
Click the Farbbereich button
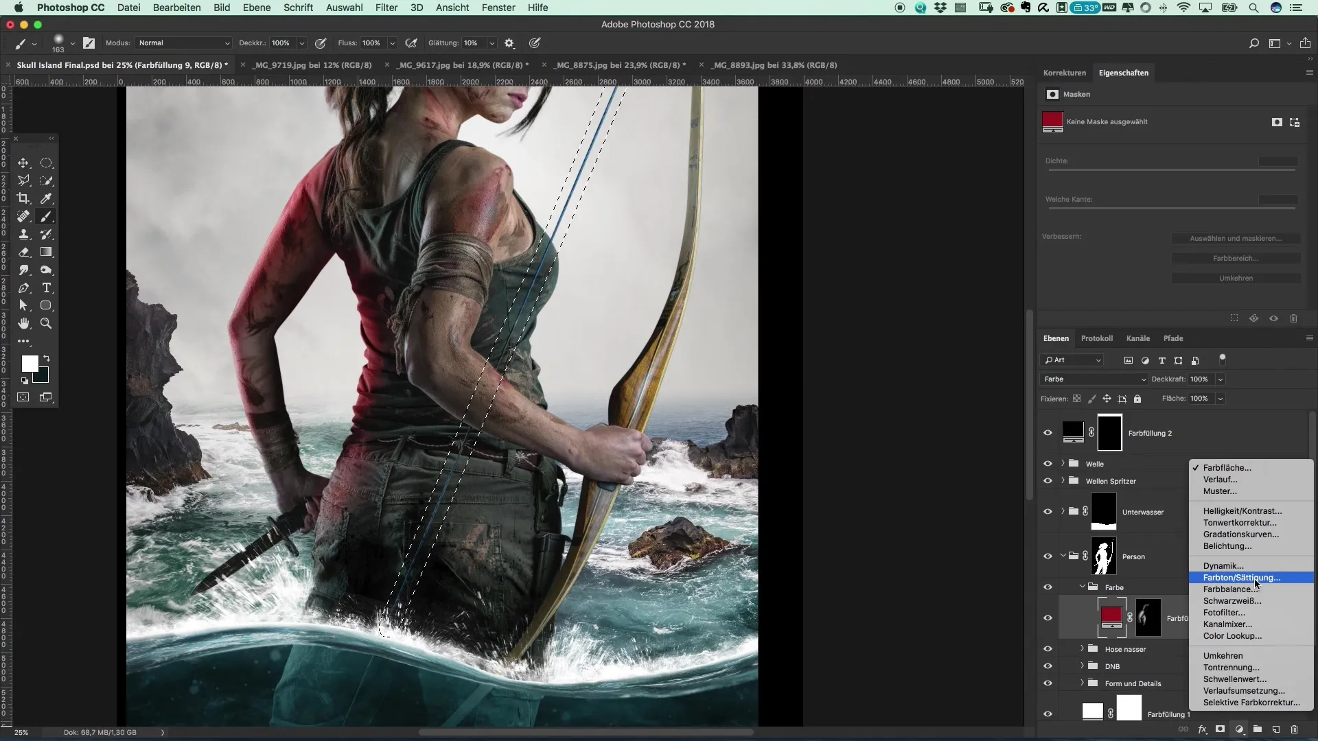point(1236,259)
